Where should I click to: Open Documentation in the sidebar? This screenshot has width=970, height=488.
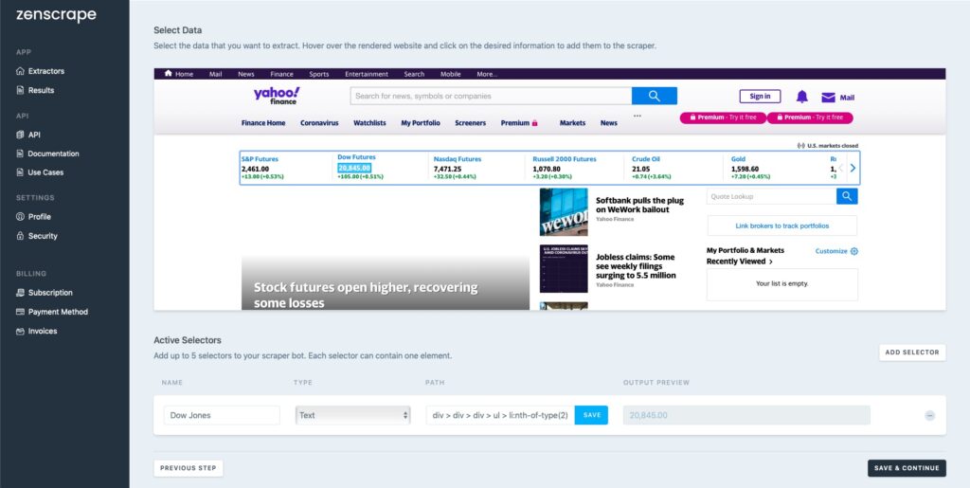click(x=47, y=154)
